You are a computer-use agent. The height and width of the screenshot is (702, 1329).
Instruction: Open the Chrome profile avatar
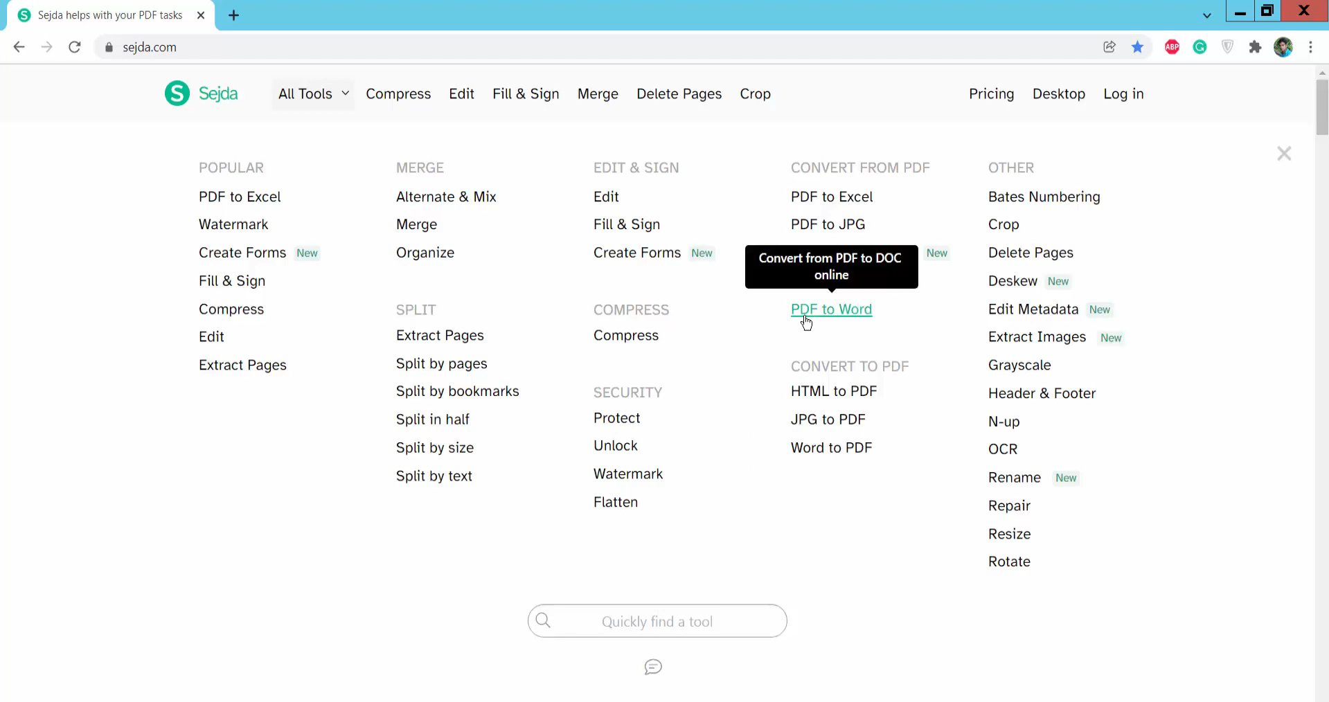[1283, 47]
